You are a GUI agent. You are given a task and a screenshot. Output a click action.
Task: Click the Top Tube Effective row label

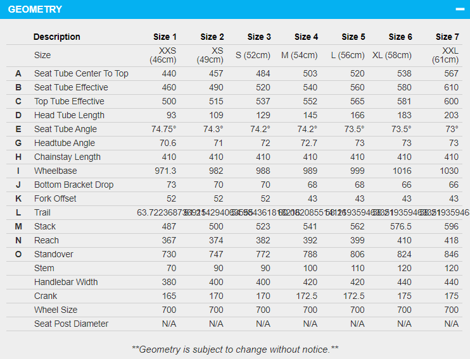69,101
